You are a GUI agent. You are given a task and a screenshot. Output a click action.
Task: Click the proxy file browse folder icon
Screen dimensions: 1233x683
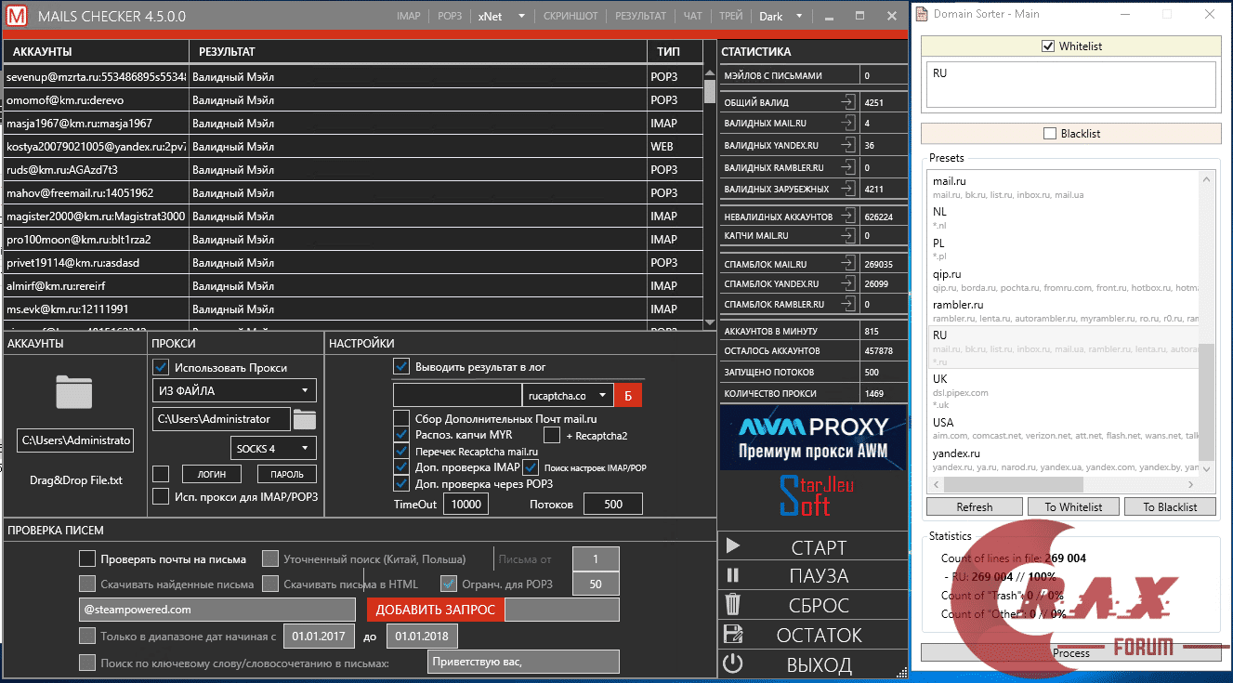pyautogui.click(x=305, y=419)
